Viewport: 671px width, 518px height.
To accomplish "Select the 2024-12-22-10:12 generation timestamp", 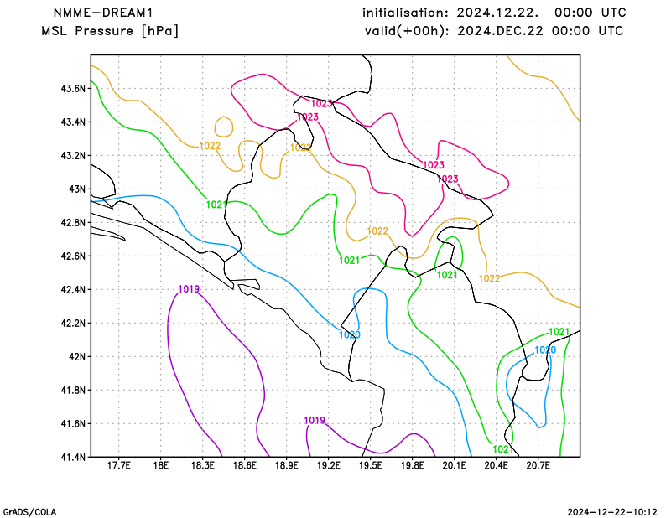I will point(612,512).
